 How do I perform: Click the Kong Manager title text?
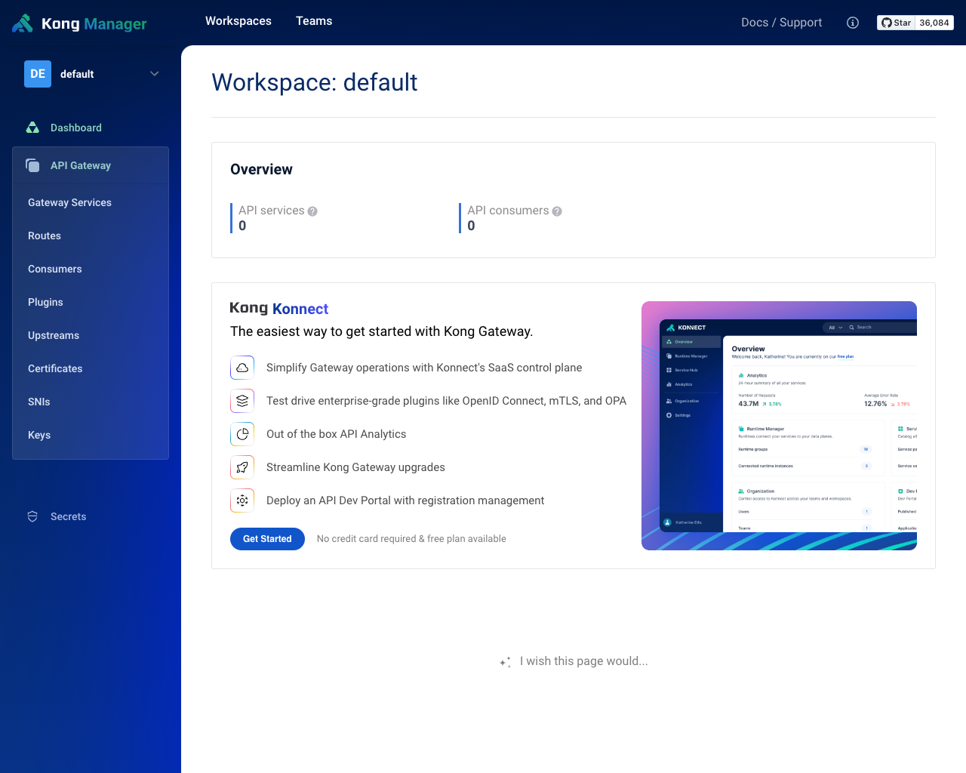(x=94, y=24)
